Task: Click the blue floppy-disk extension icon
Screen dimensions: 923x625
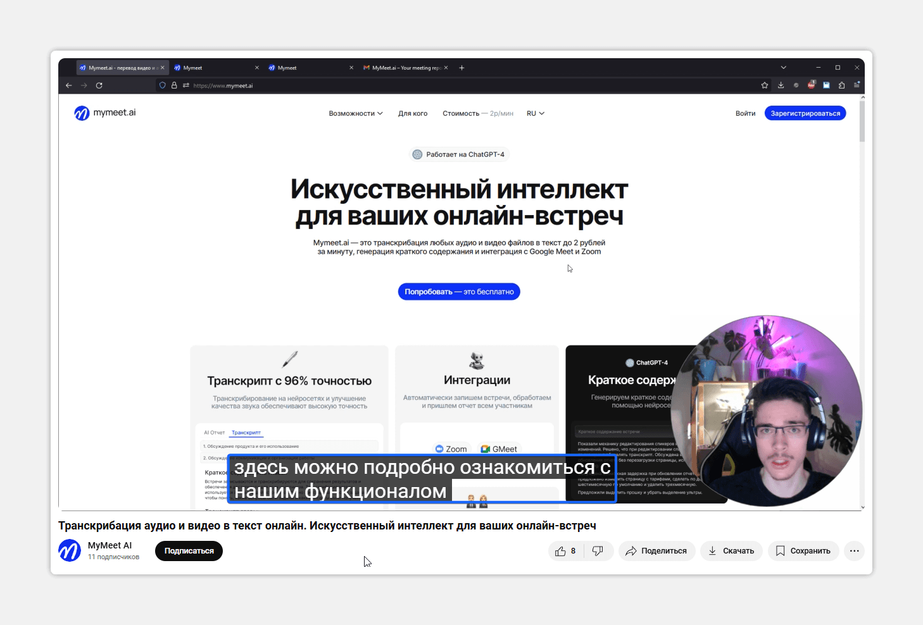Action: [826, 85]
